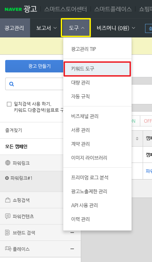Collapse the 플레이스 minus expander

pyautogui.click(x=72, y=249)
